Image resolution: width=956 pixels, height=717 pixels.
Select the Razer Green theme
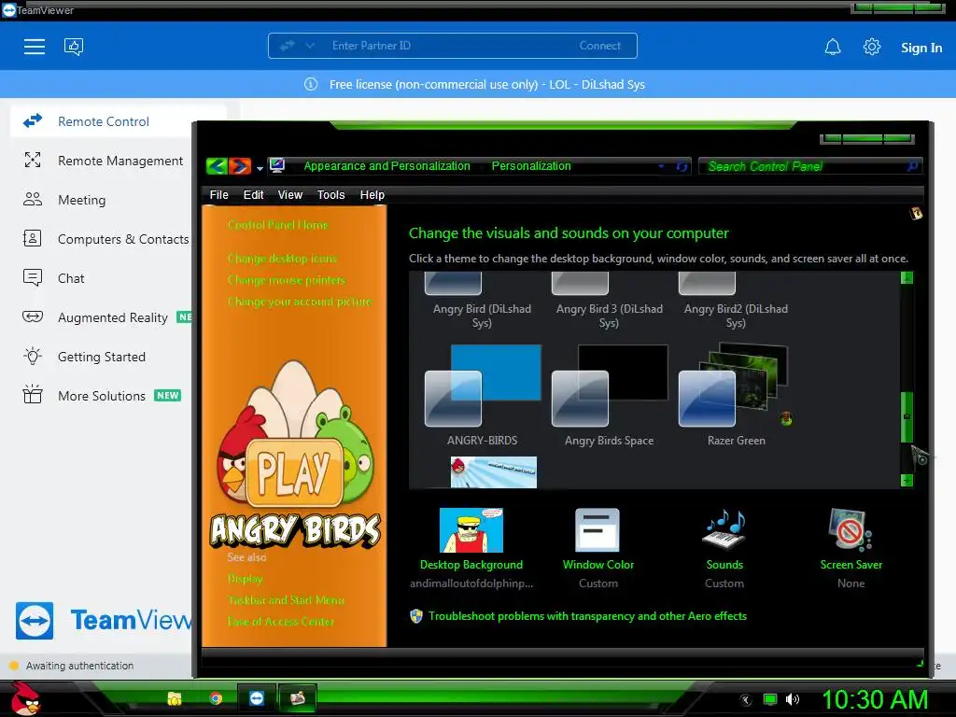[736, 395]
